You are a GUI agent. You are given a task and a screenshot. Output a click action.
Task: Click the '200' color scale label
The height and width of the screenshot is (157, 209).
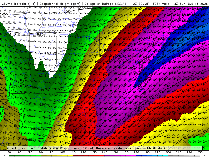pyautogui.click(x=168, y=152)
